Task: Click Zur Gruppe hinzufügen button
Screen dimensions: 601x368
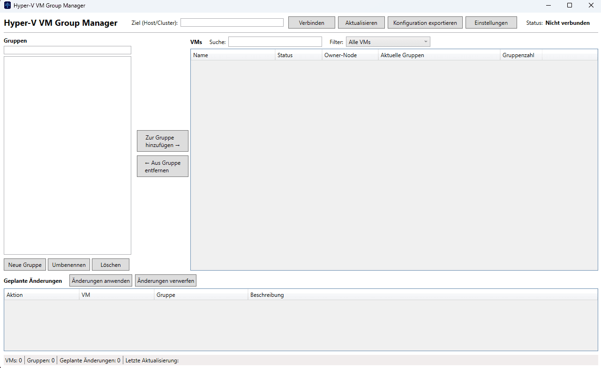Action: coord(163,141)
